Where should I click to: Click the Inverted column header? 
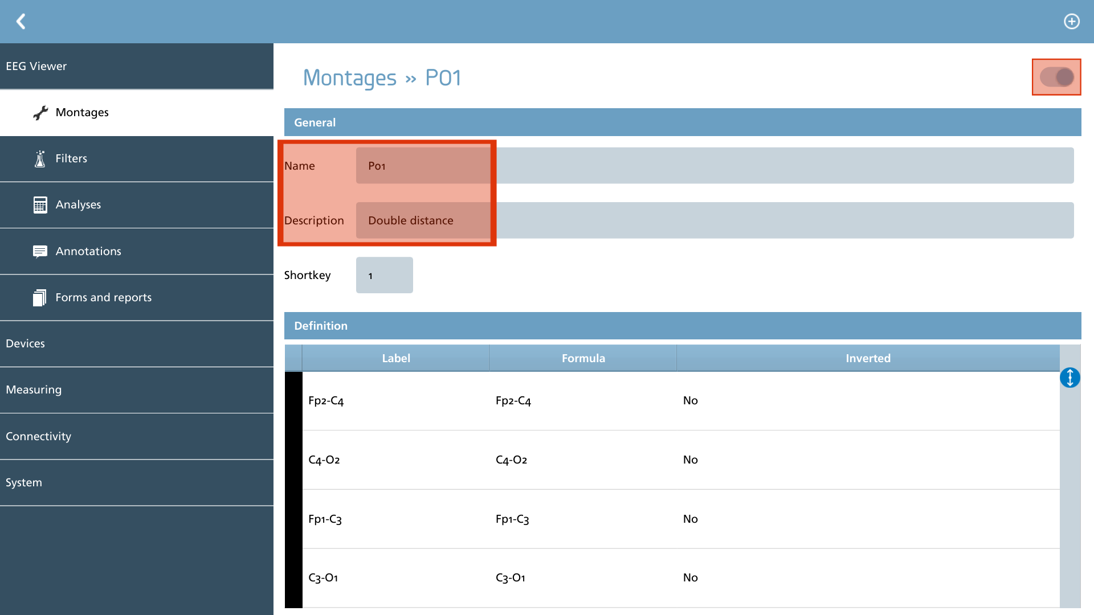click(868, 358)
